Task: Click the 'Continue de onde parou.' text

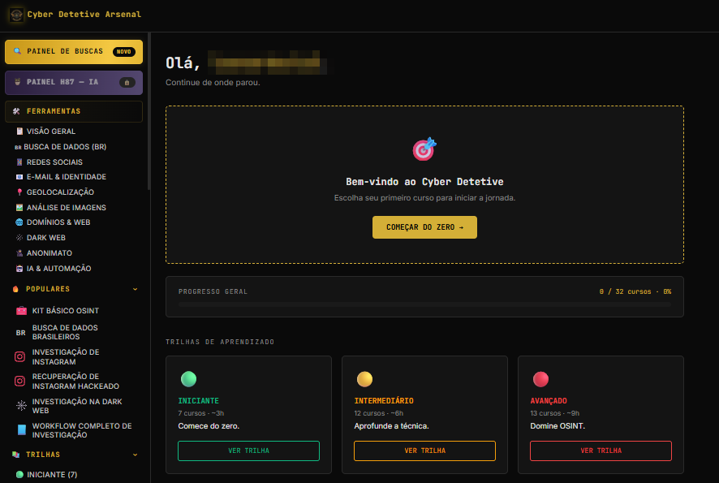Action: (213, 83)
